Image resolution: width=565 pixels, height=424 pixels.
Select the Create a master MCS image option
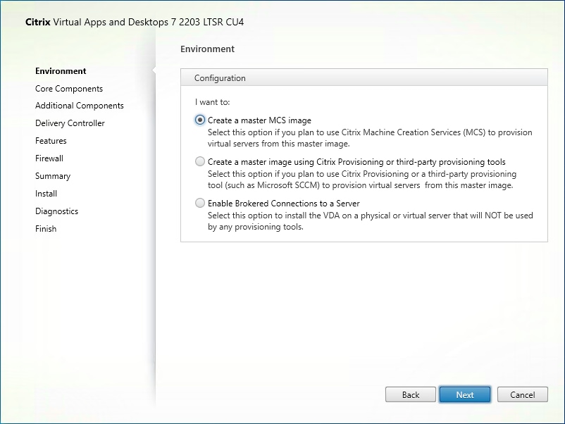point(199,120)
